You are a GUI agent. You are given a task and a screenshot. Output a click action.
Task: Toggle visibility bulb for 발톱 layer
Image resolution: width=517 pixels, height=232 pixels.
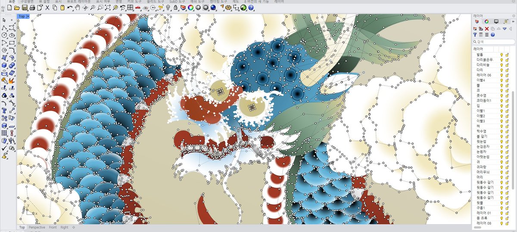501,55
